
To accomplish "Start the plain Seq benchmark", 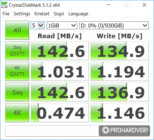I will [x=17, y=92].
